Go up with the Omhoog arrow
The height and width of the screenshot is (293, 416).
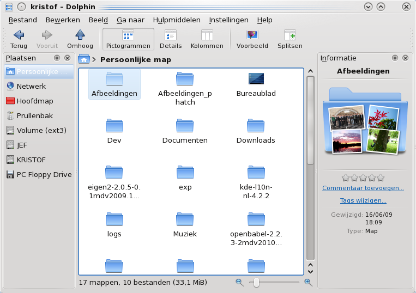80,35
